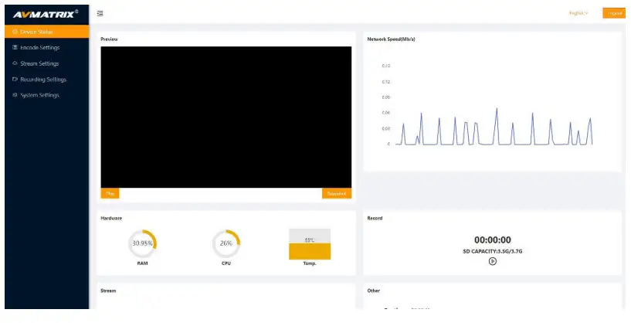This screenshot has width=631, height=323.
Task: Open the Encode Settings menu item
Action: pos(46,48)
